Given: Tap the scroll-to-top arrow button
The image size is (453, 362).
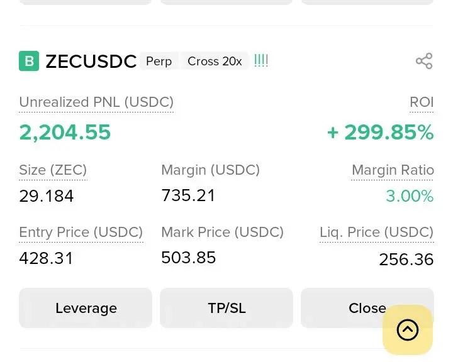Looking at the screenshot, I should point(408,329).
